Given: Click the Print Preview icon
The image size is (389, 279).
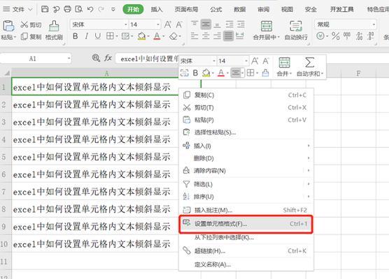Looking at the screenshot, I should pos(78,9).
